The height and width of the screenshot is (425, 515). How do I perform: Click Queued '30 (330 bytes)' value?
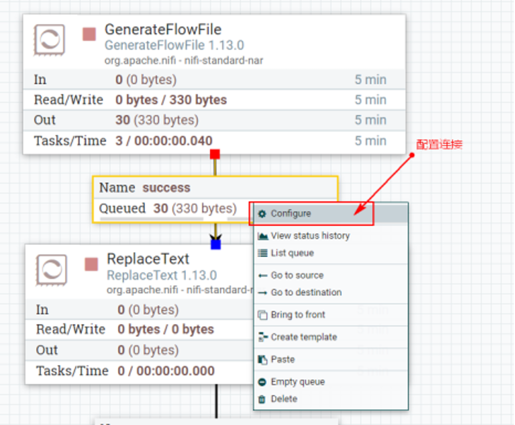(x=195, y=208)
